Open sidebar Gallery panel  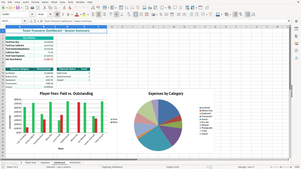296,44
